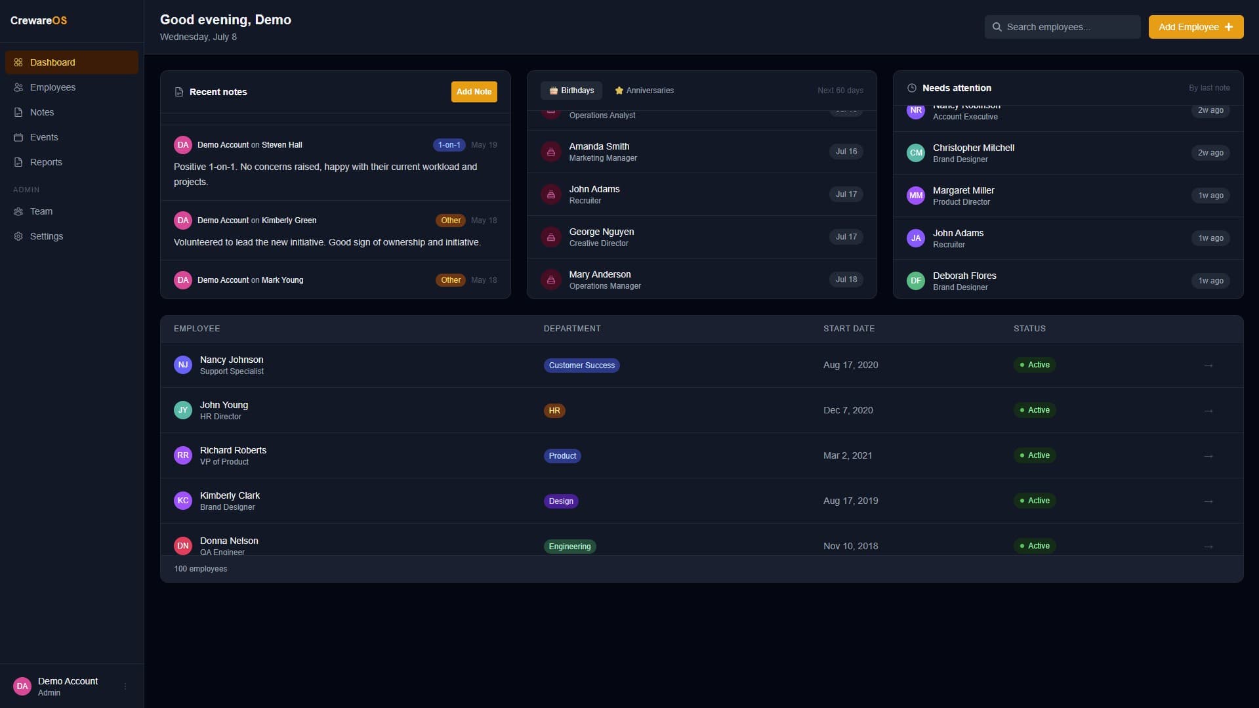The image size is (1259, 708).
Task: Click the Add Employee button
Action: coord(1195,27)
